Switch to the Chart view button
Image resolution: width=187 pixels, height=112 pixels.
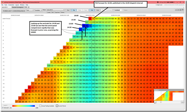(x=98, y=10)
